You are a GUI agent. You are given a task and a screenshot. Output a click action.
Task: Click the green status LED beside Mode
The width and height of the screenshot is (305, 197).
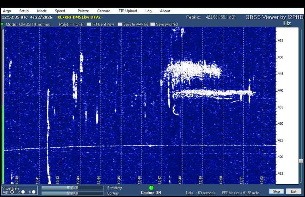pos(2,24)
